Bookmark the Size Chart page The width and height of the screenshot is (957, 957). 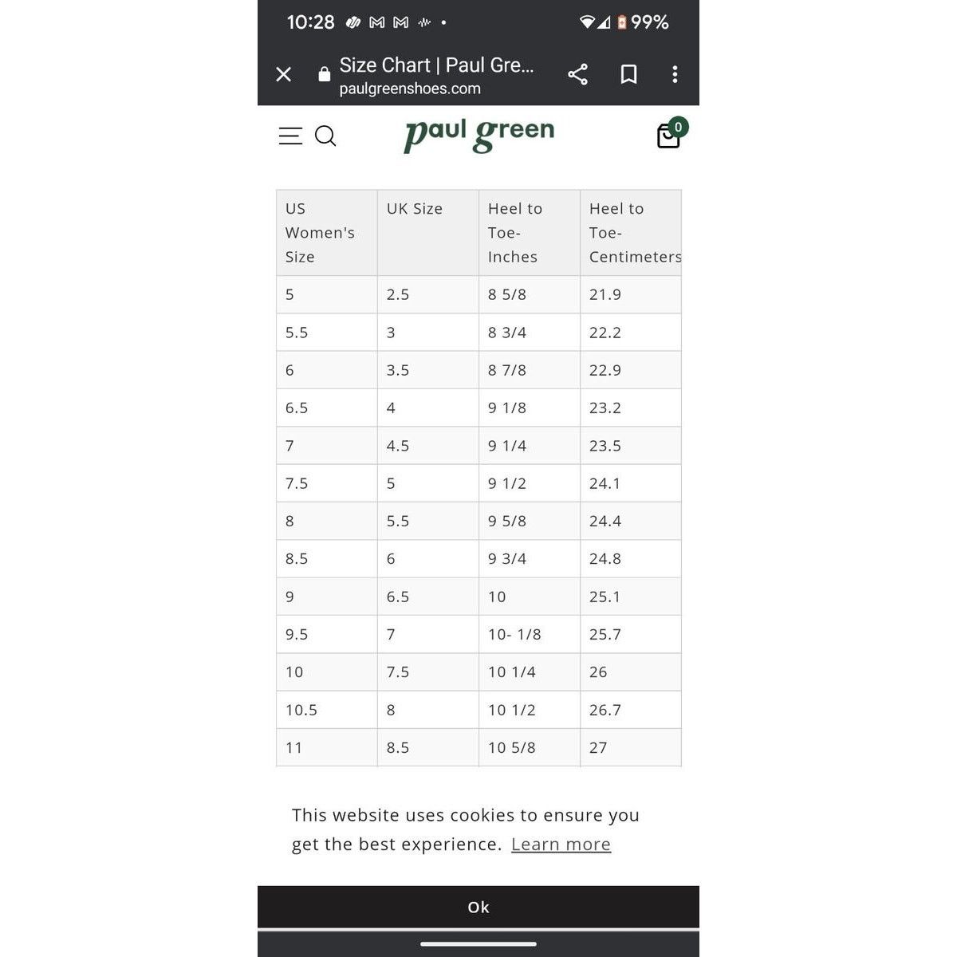pos(628,74)
